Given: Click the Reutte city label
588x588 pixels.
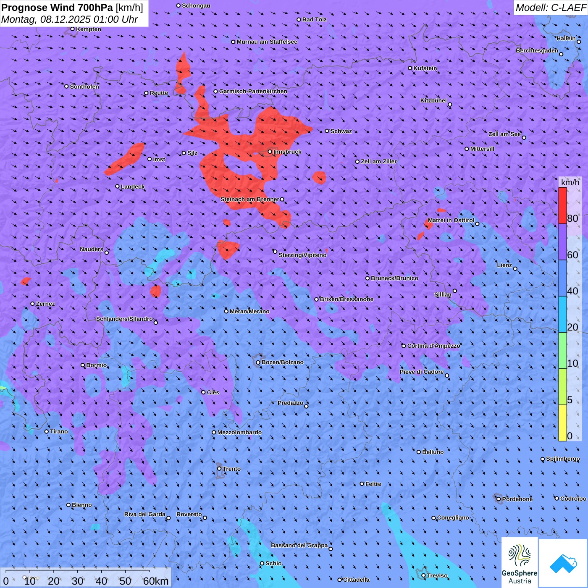Looking at the screenshot, I should (x=159, y=93).
